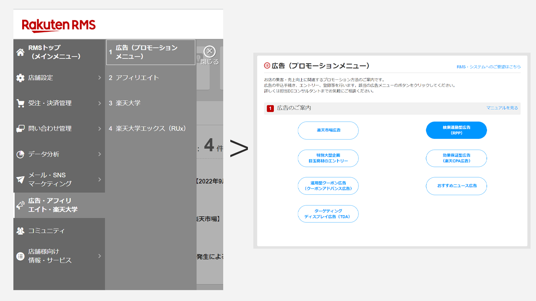Click the おすすめニュース広告 button
Image resolution: width=536 pixels, height=301 pixels.
tap(456, 186)
